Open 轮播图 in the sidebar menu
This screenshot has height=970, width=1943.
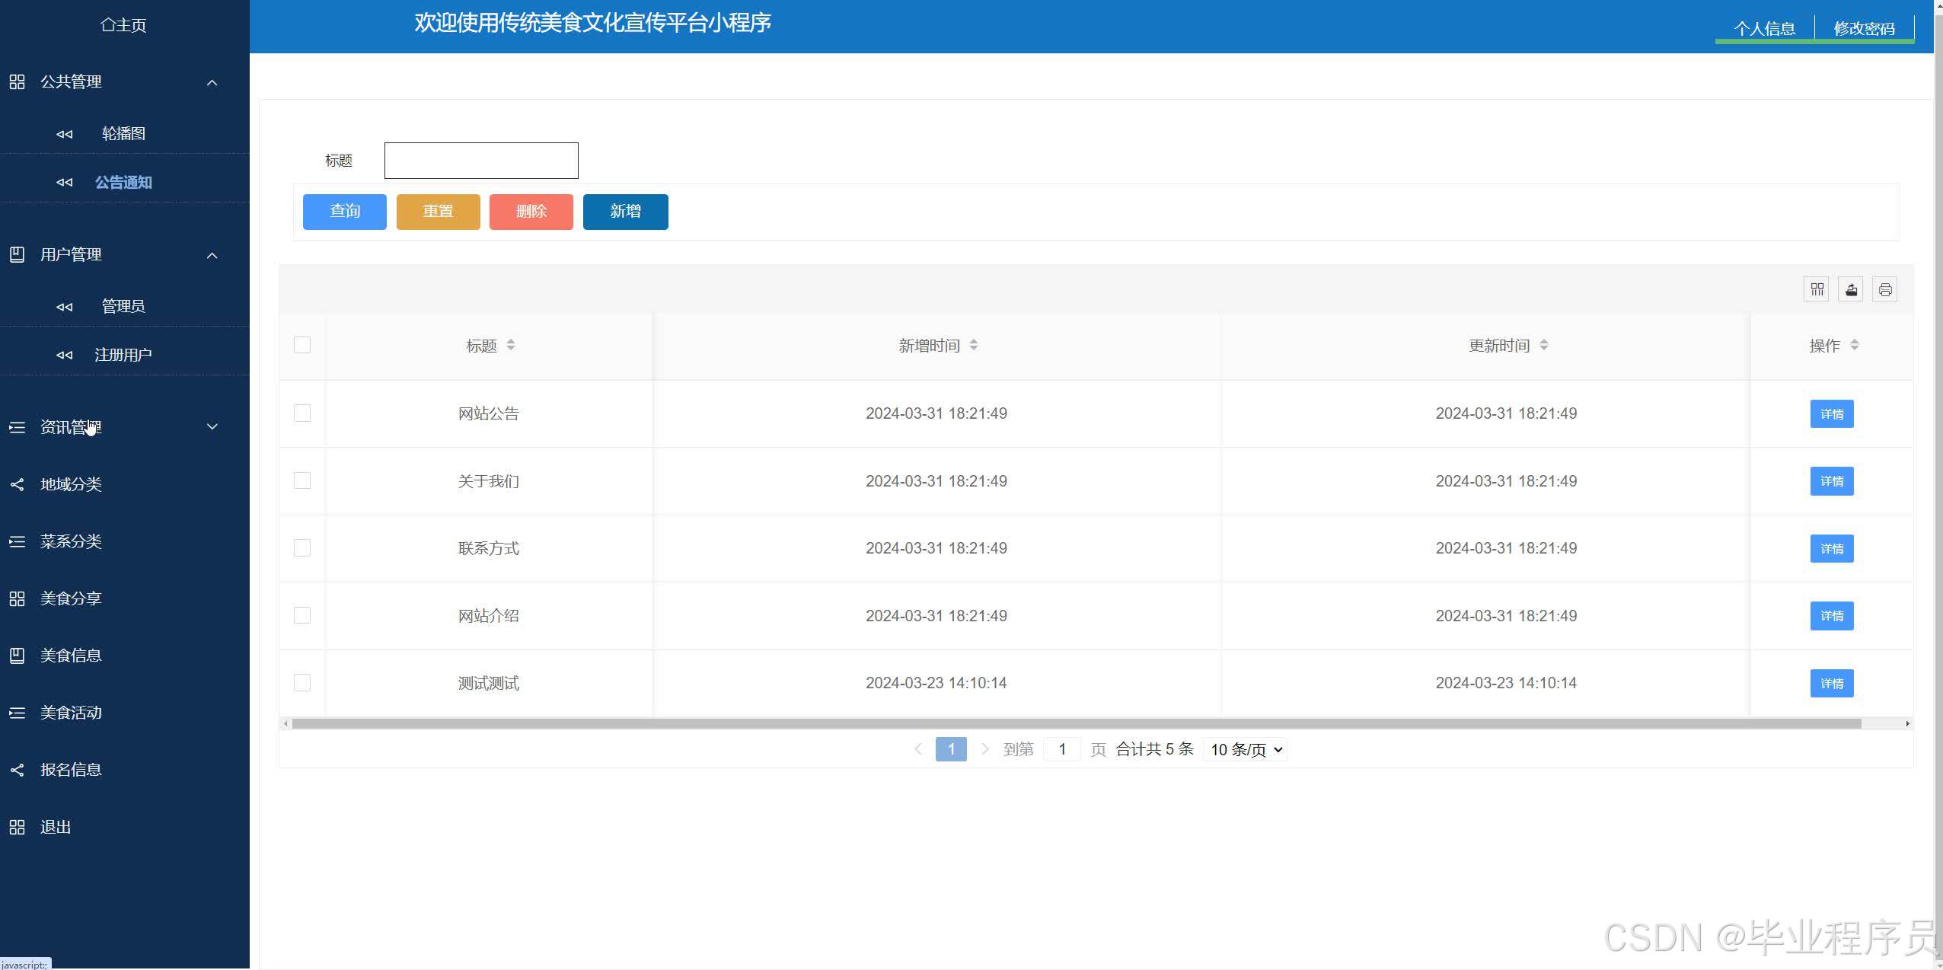click(x=123, y=133)
